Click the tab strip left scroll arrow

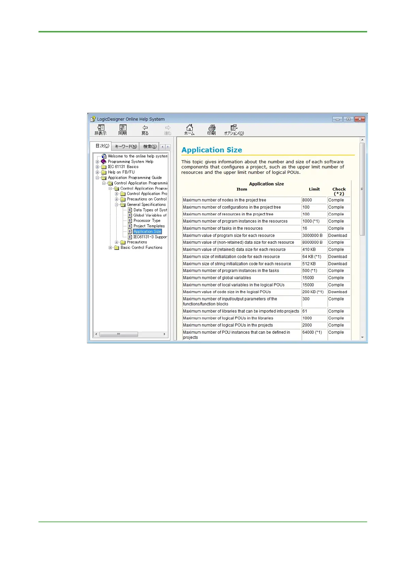click(163, 147)
